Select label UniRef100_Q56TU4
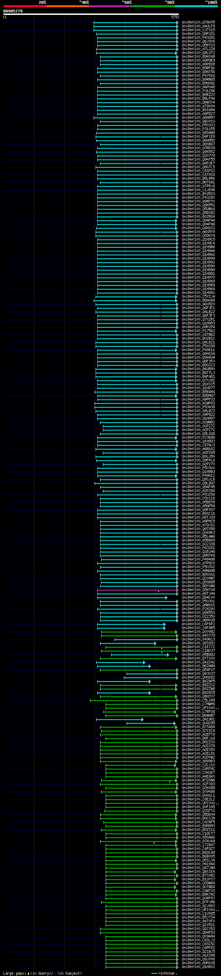Screen dimensions: 221x976 click(198, 590)
